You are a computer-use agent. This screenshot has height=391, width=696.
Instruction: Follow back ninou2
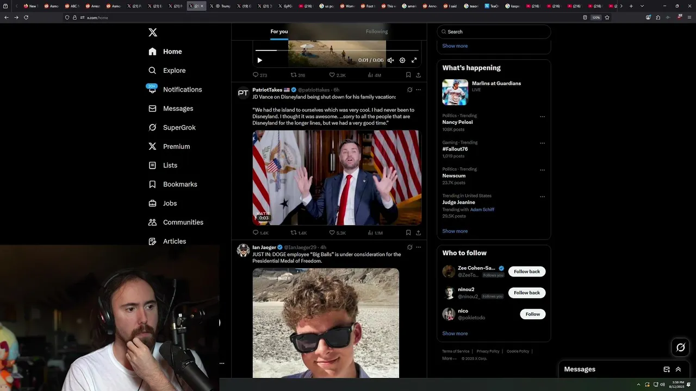coord(527,293)
